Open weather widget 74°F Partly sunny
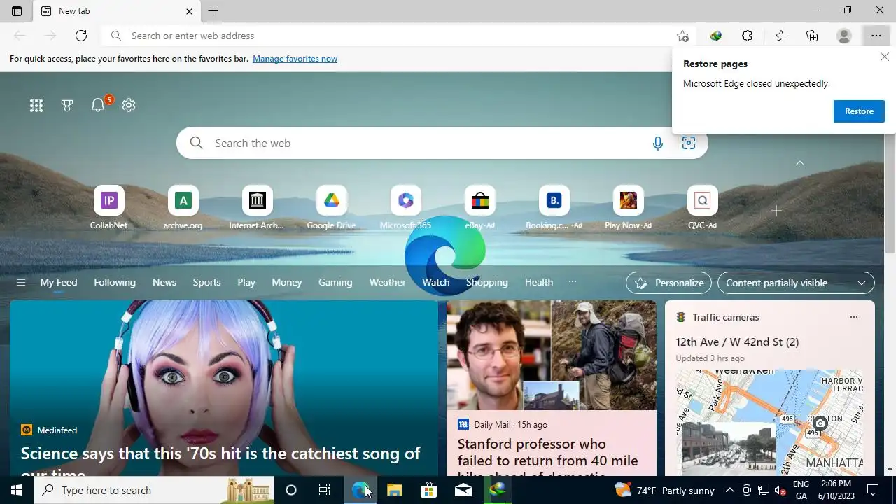Screen dimensions: 896x504 [x=664, y=490]
